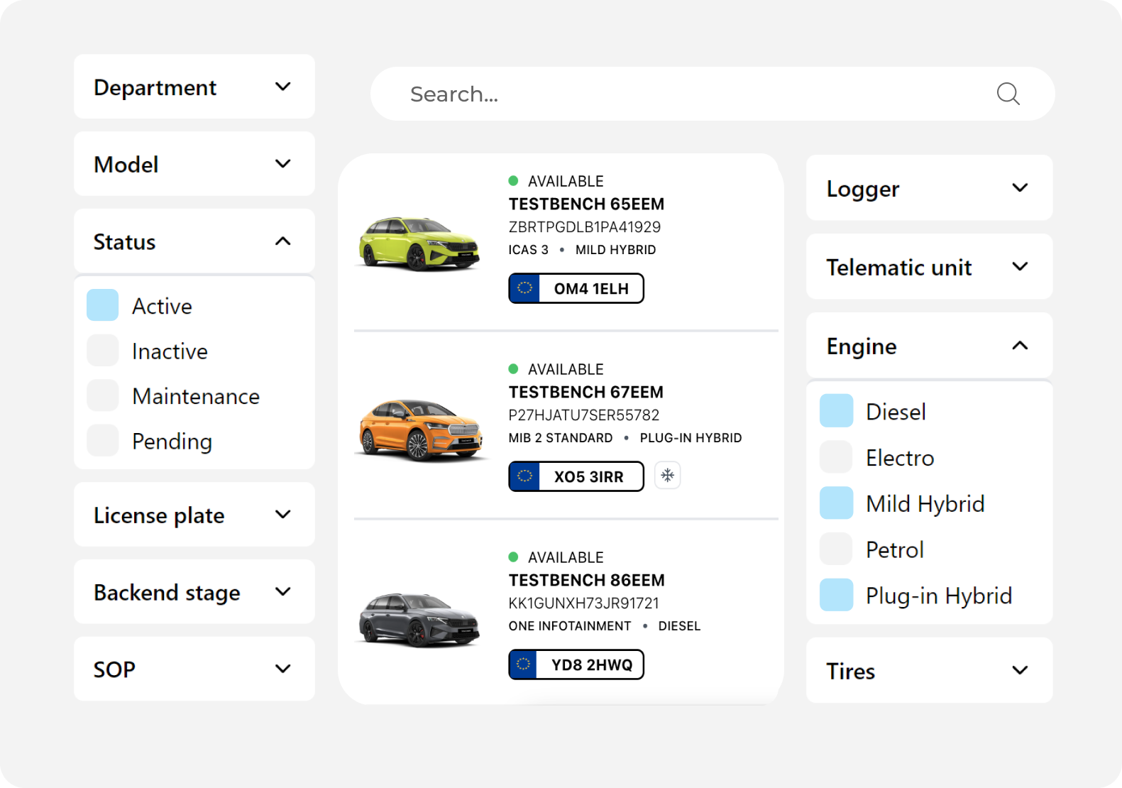This screenshot has height=788, width=1122.
Task: Click green status dot of Testbench 86EEM
Action: pos(513,557)
